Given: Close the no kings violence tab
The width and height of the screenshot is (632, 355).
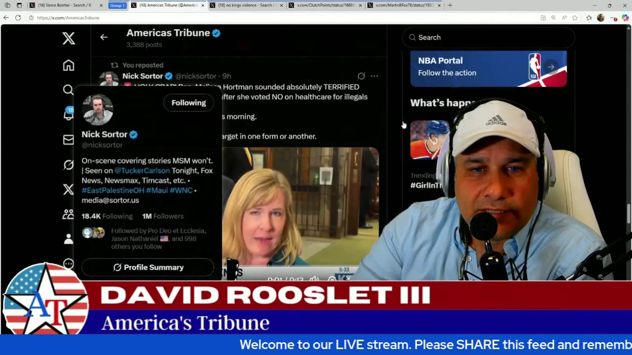Looking at the screenshot, I should tap(281, 5).
